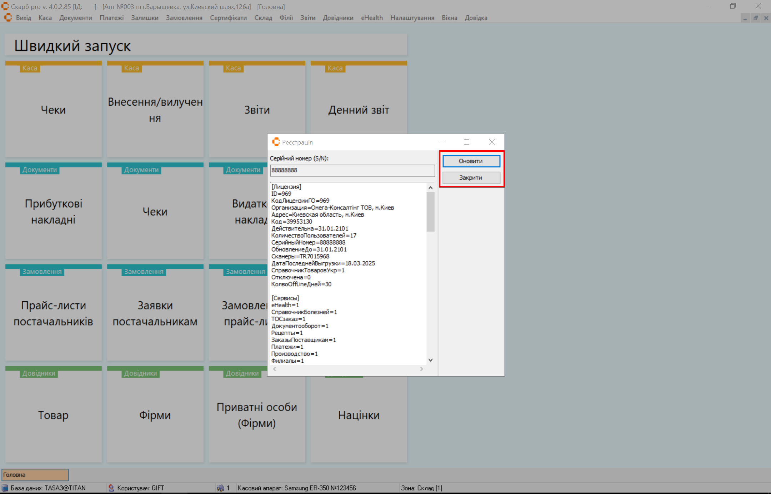Click the vertical scrollbar thumb in license text

click(430, 212)
